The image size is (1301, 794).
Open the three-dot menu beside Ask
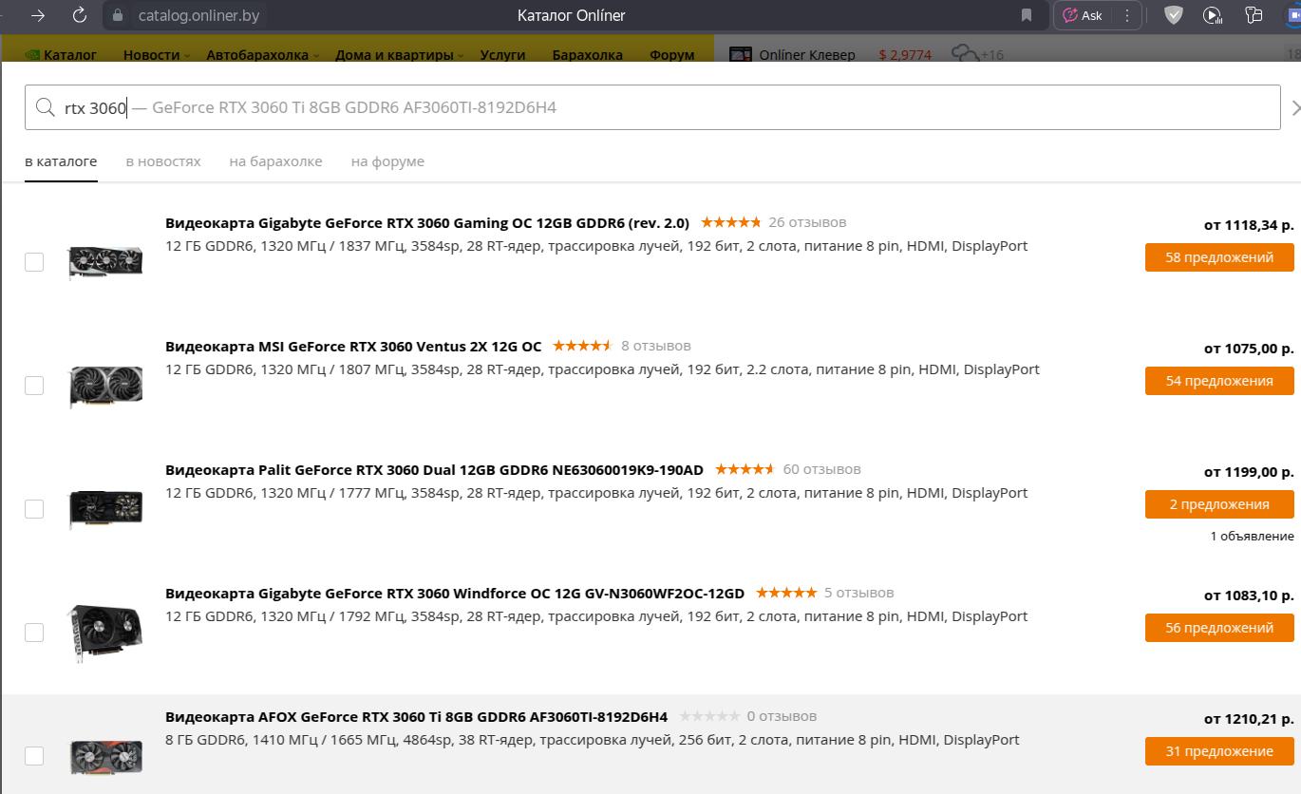1127,15
